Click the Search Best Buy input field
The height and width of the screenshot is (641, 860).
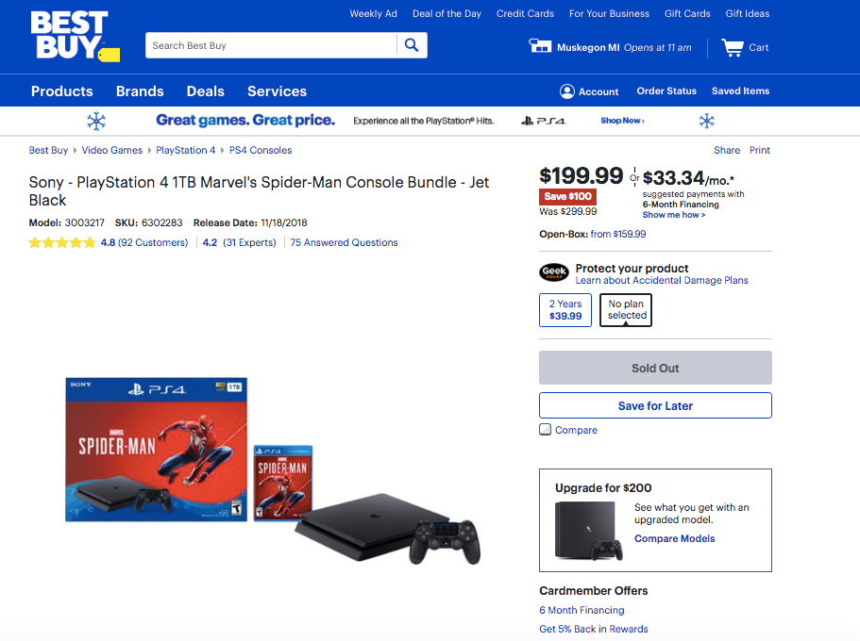[271, 45]
